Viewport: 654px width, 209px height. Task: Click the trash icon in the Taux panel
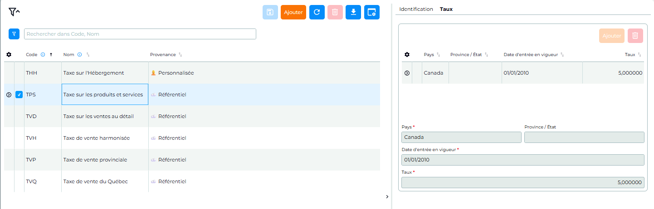tap(635, 36)
